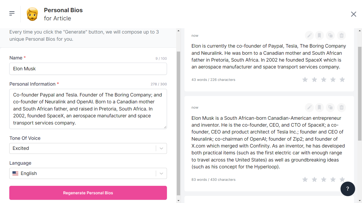362x203 pixels.
Task: Rate the first bio five stars
Action: [x=342, y=80]
